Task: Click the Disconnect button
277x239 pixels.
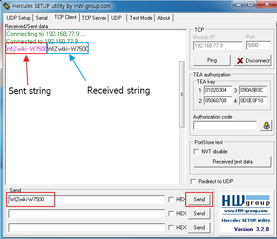Action: pyautogui.click(x=253, y=61)
